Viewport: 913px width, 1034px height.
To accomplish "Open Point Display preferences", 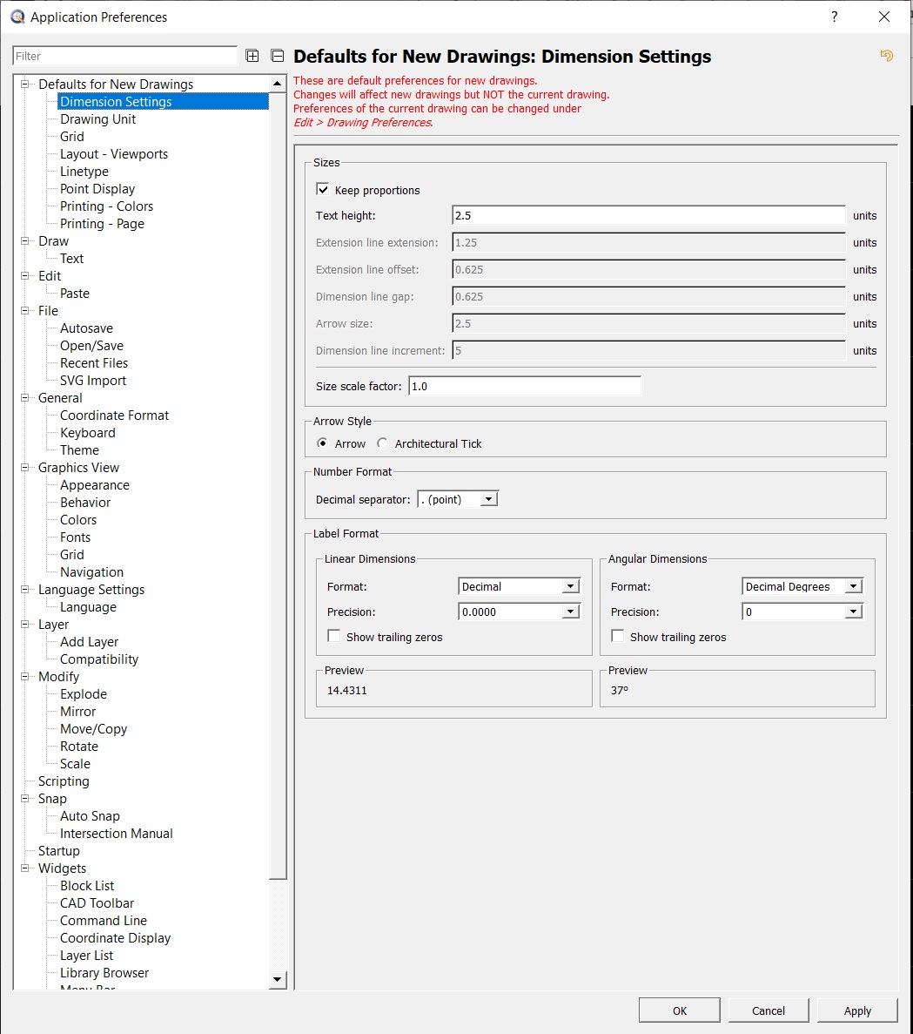I will point(97,189).
